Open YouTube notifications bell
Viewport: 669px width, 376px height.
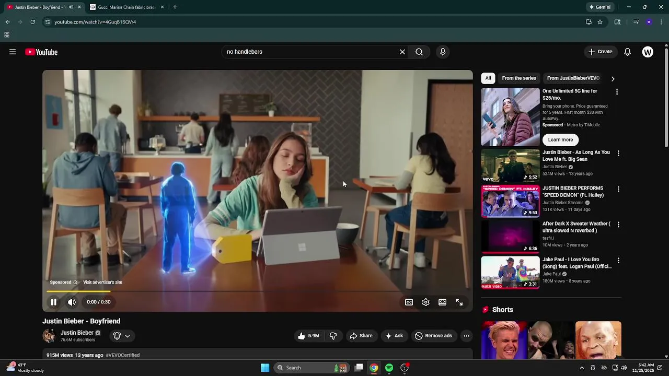click(x=628, y=52)
